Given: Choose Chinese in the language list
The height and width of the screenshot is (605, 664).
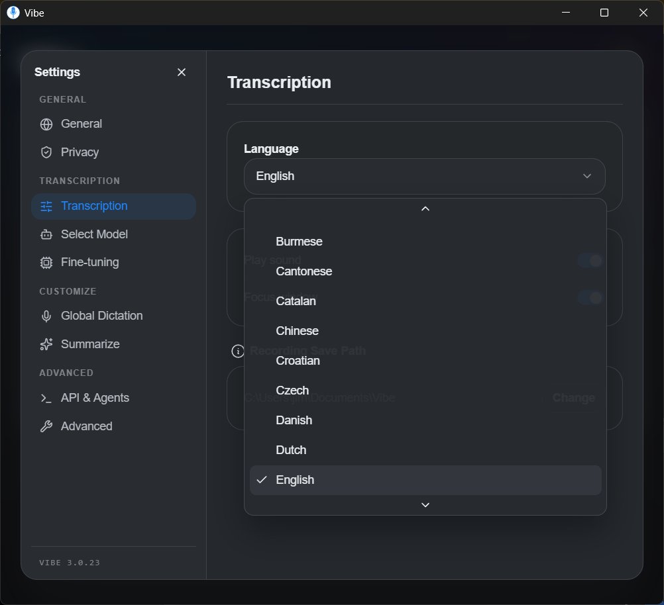Looking at the screenshot, I should (425, 331).
